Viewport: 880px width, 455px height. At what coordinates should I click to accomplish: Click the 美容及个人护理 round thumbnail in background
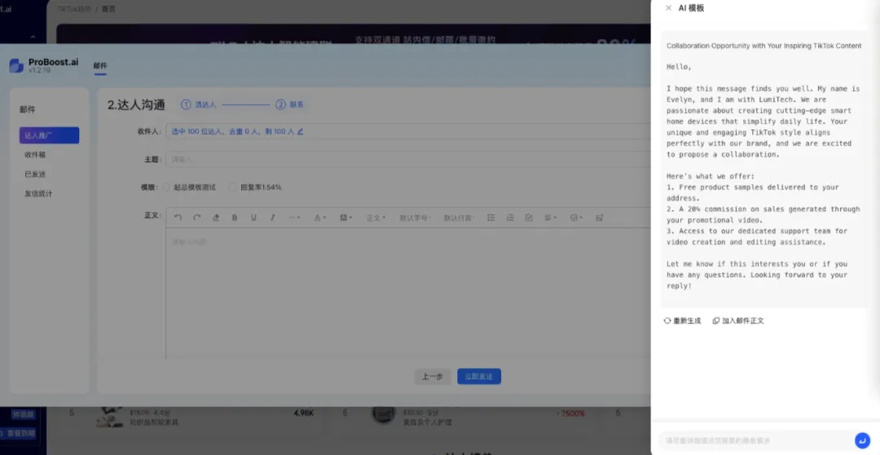[383, 414]
